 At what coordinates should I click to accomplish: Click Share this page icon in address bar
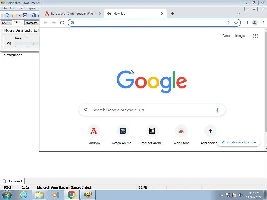pyautogui.click(x=228, y=23)
